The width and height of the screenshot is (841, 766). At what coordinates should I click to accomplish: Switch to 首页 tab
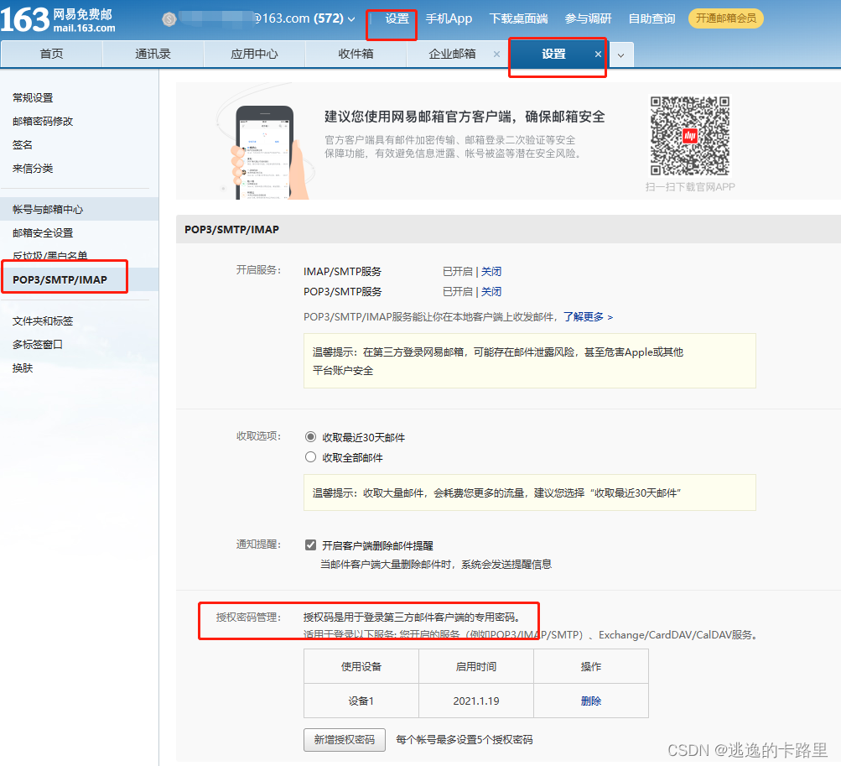(51, 54)
